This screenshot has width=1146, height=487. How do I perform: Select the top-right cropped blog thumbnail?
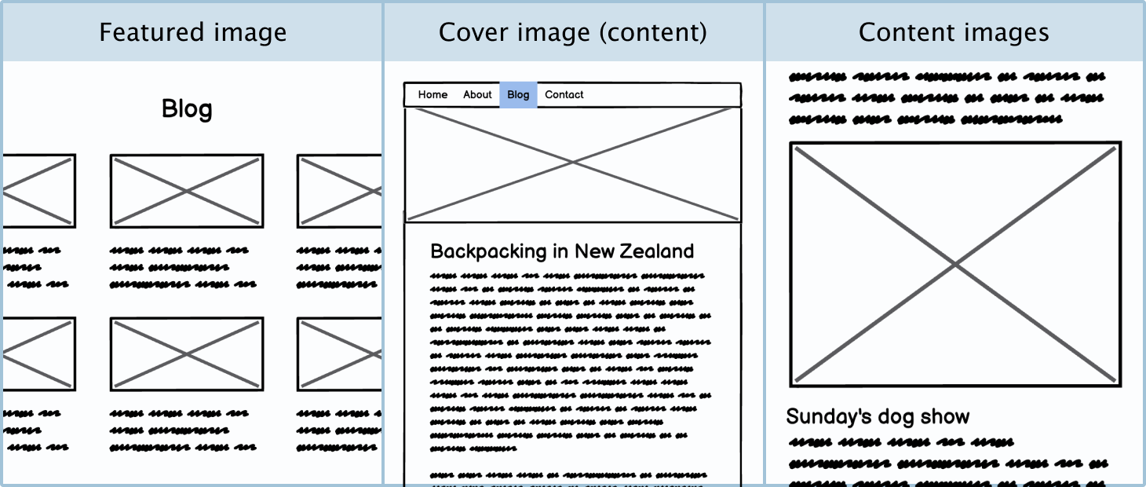pos(339,191)
